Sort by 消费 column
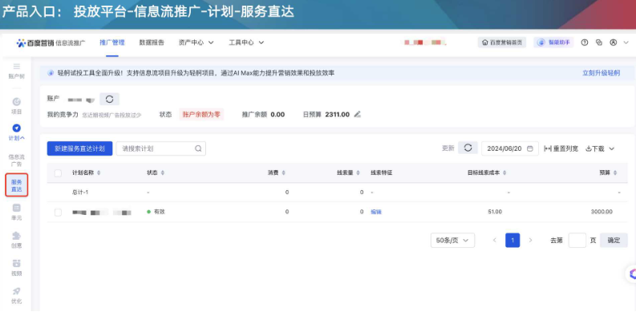 click(284, 173)
